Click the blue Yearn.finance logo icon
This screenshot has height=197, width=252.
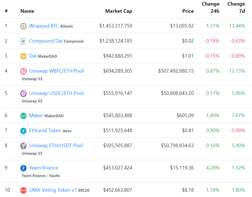[x=23, y=168]
